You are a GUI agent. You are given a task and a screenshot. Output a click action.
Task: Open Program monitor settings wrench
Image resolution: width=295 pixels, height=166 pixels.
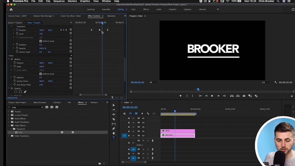tap(276, 82)
